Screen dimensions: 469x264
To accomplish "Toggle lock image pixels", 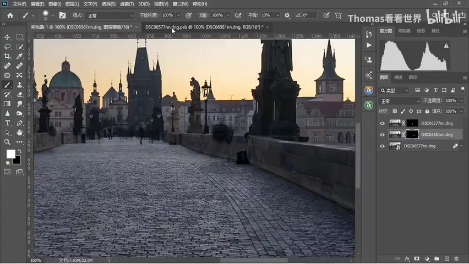I will click(403, 111).
